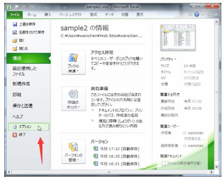
Task: Click the 14.4KB size value
Action: [189, 66]
